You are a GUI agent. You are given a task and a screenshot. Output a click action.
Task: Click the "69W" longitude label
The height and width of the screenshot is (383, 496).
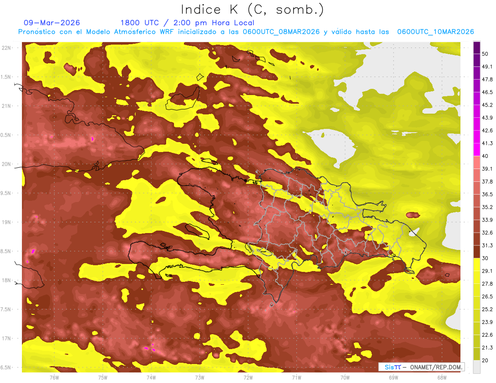pyautogui.click(x=393, y=377)
